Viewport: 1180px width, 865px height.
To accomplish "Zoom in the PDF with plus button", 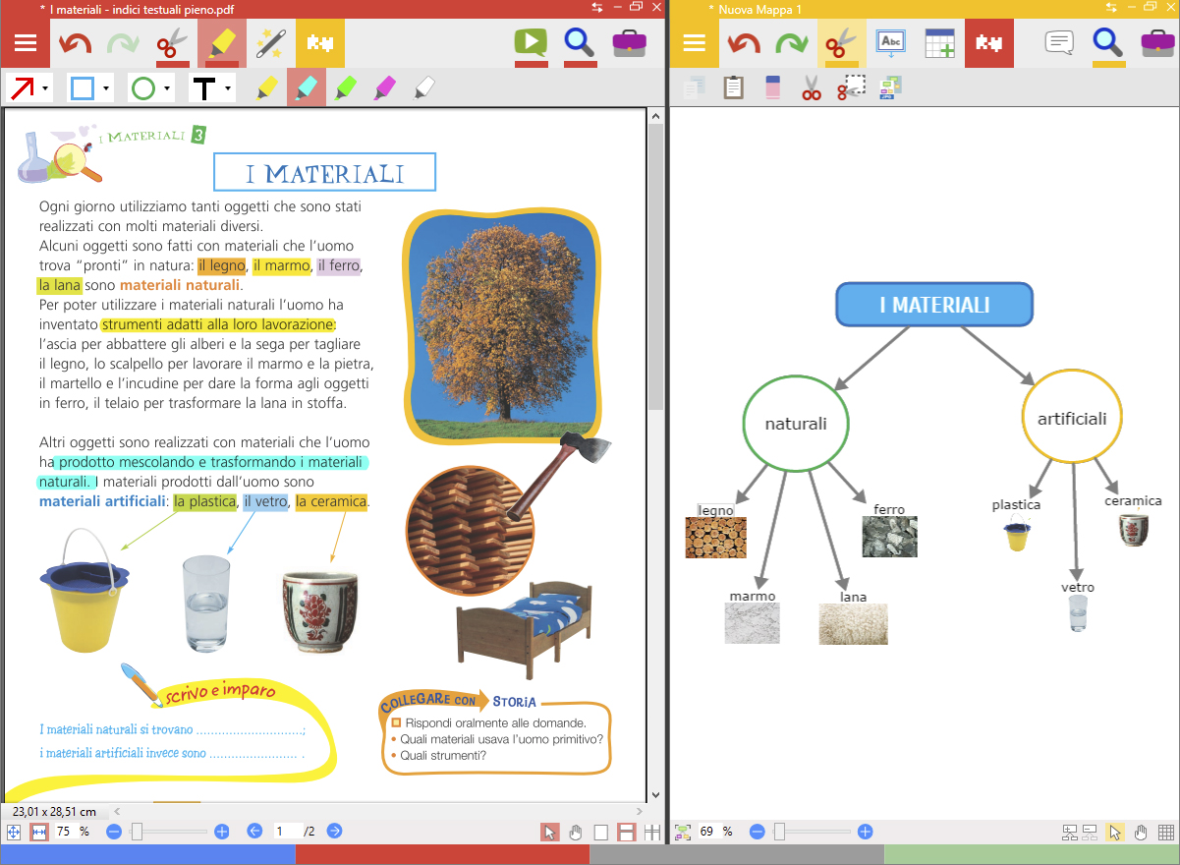I will tap(222, 832).
